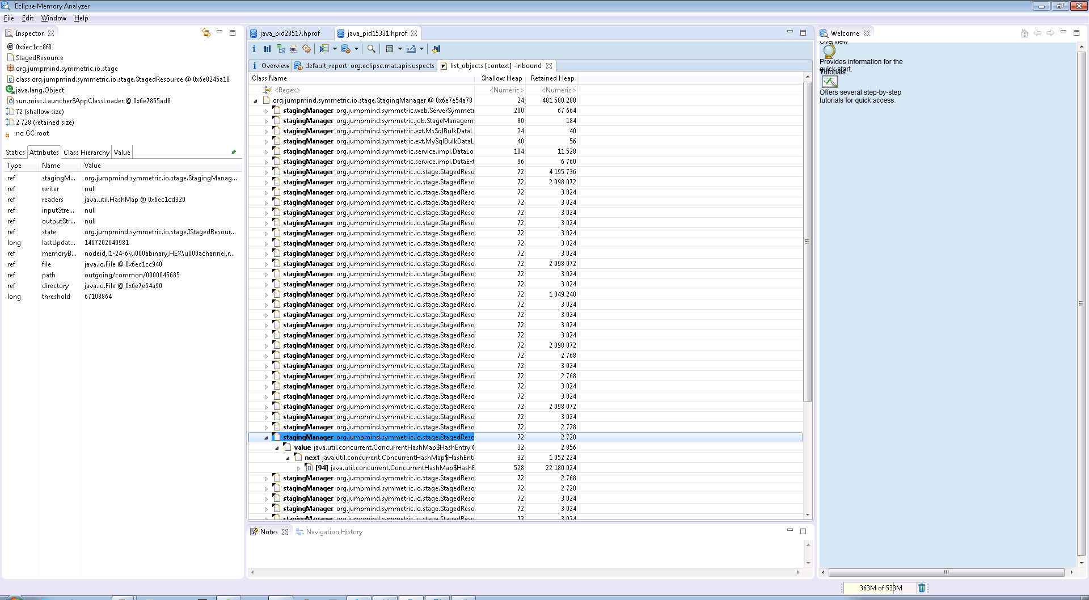The image size is (1089, 600).
Task: Open the Thread Overview gears icon
Action: point(307,49)
